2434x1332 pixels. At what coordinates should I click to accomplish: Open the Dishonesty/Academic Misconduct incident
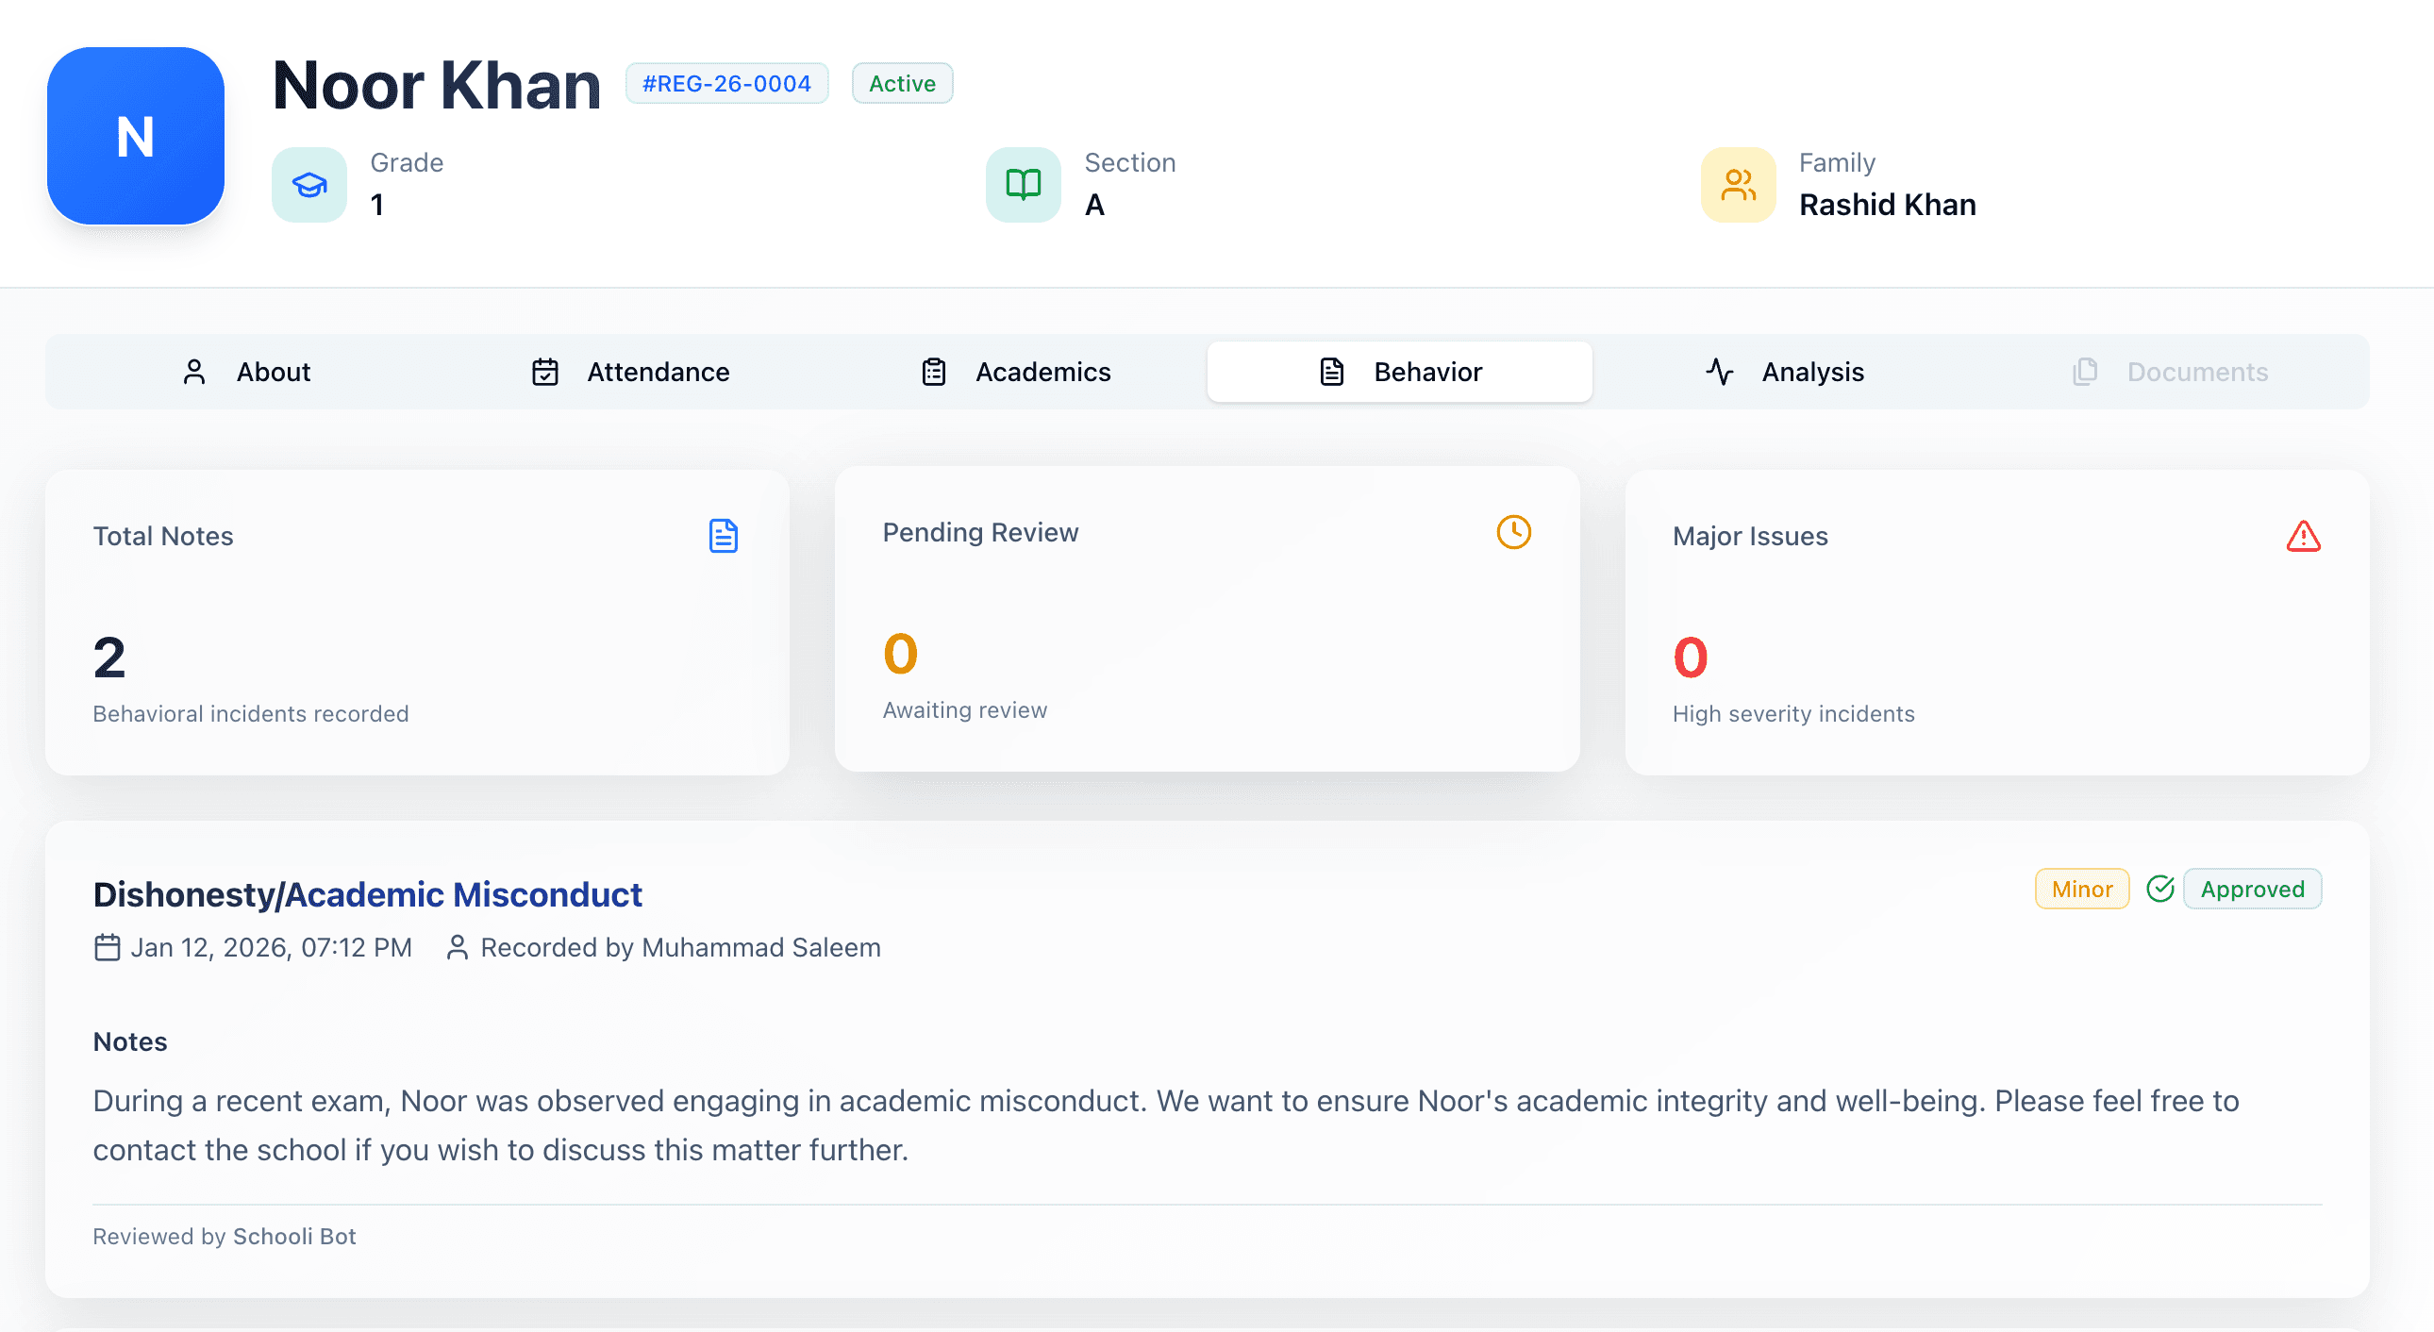click(x=368, y=893)
